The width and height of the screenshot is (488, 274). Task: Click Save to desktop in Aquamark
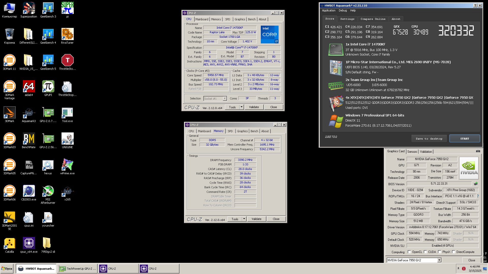pyautogui.click(x=429, y=139)
